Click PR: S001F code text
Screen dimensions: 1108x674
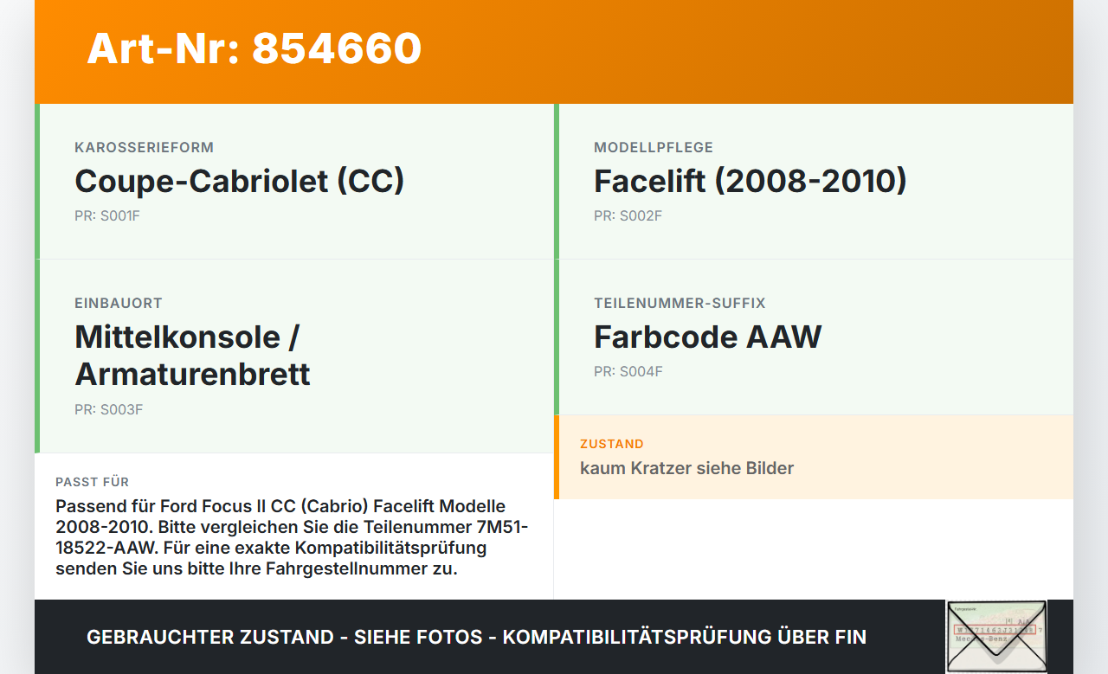106,215
